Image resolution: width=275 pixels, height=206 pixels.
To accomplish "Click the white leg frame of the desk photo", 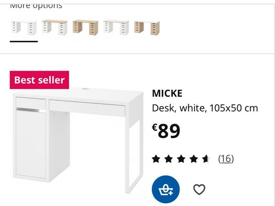I will pos(135,156).
